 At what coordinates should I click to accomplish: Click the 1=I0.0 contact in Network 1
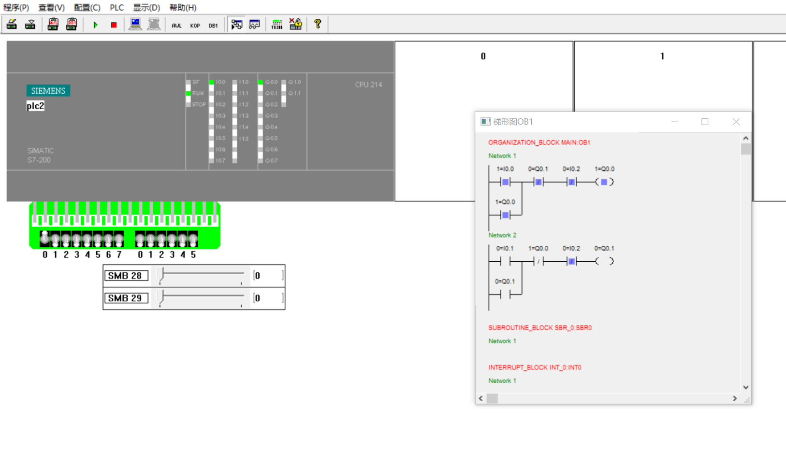505,182
